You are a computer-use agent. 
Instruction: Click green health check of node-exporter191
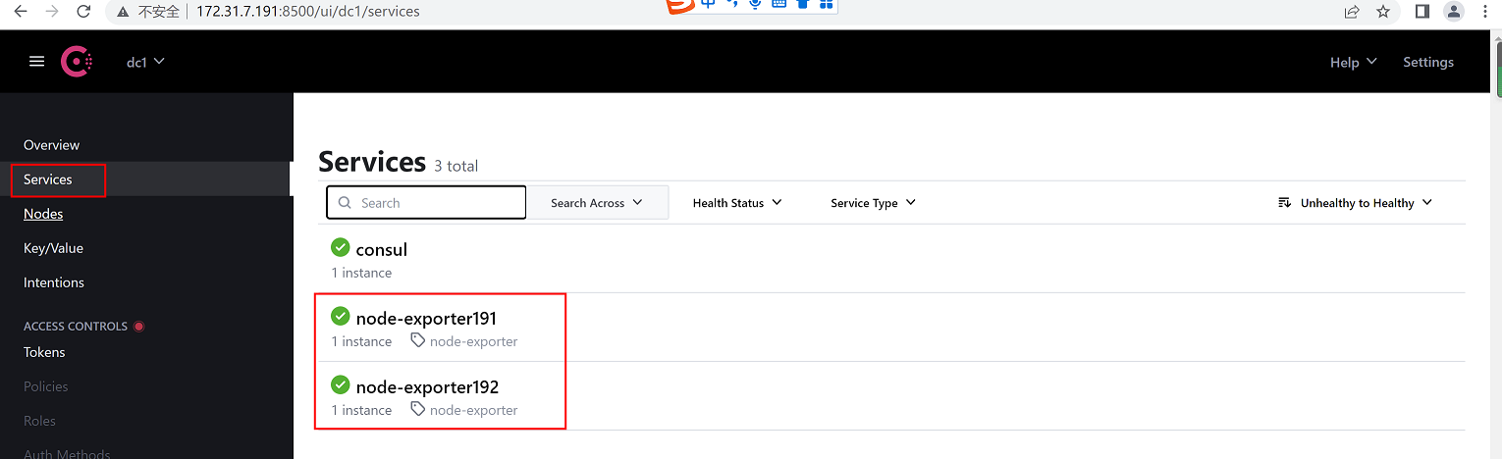341,316
